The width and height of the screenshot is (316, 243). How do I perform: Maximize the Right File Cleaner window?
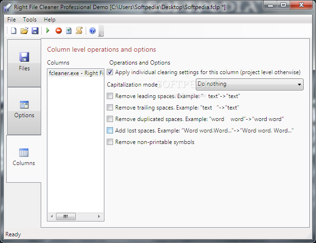click(x=283, y=5)
